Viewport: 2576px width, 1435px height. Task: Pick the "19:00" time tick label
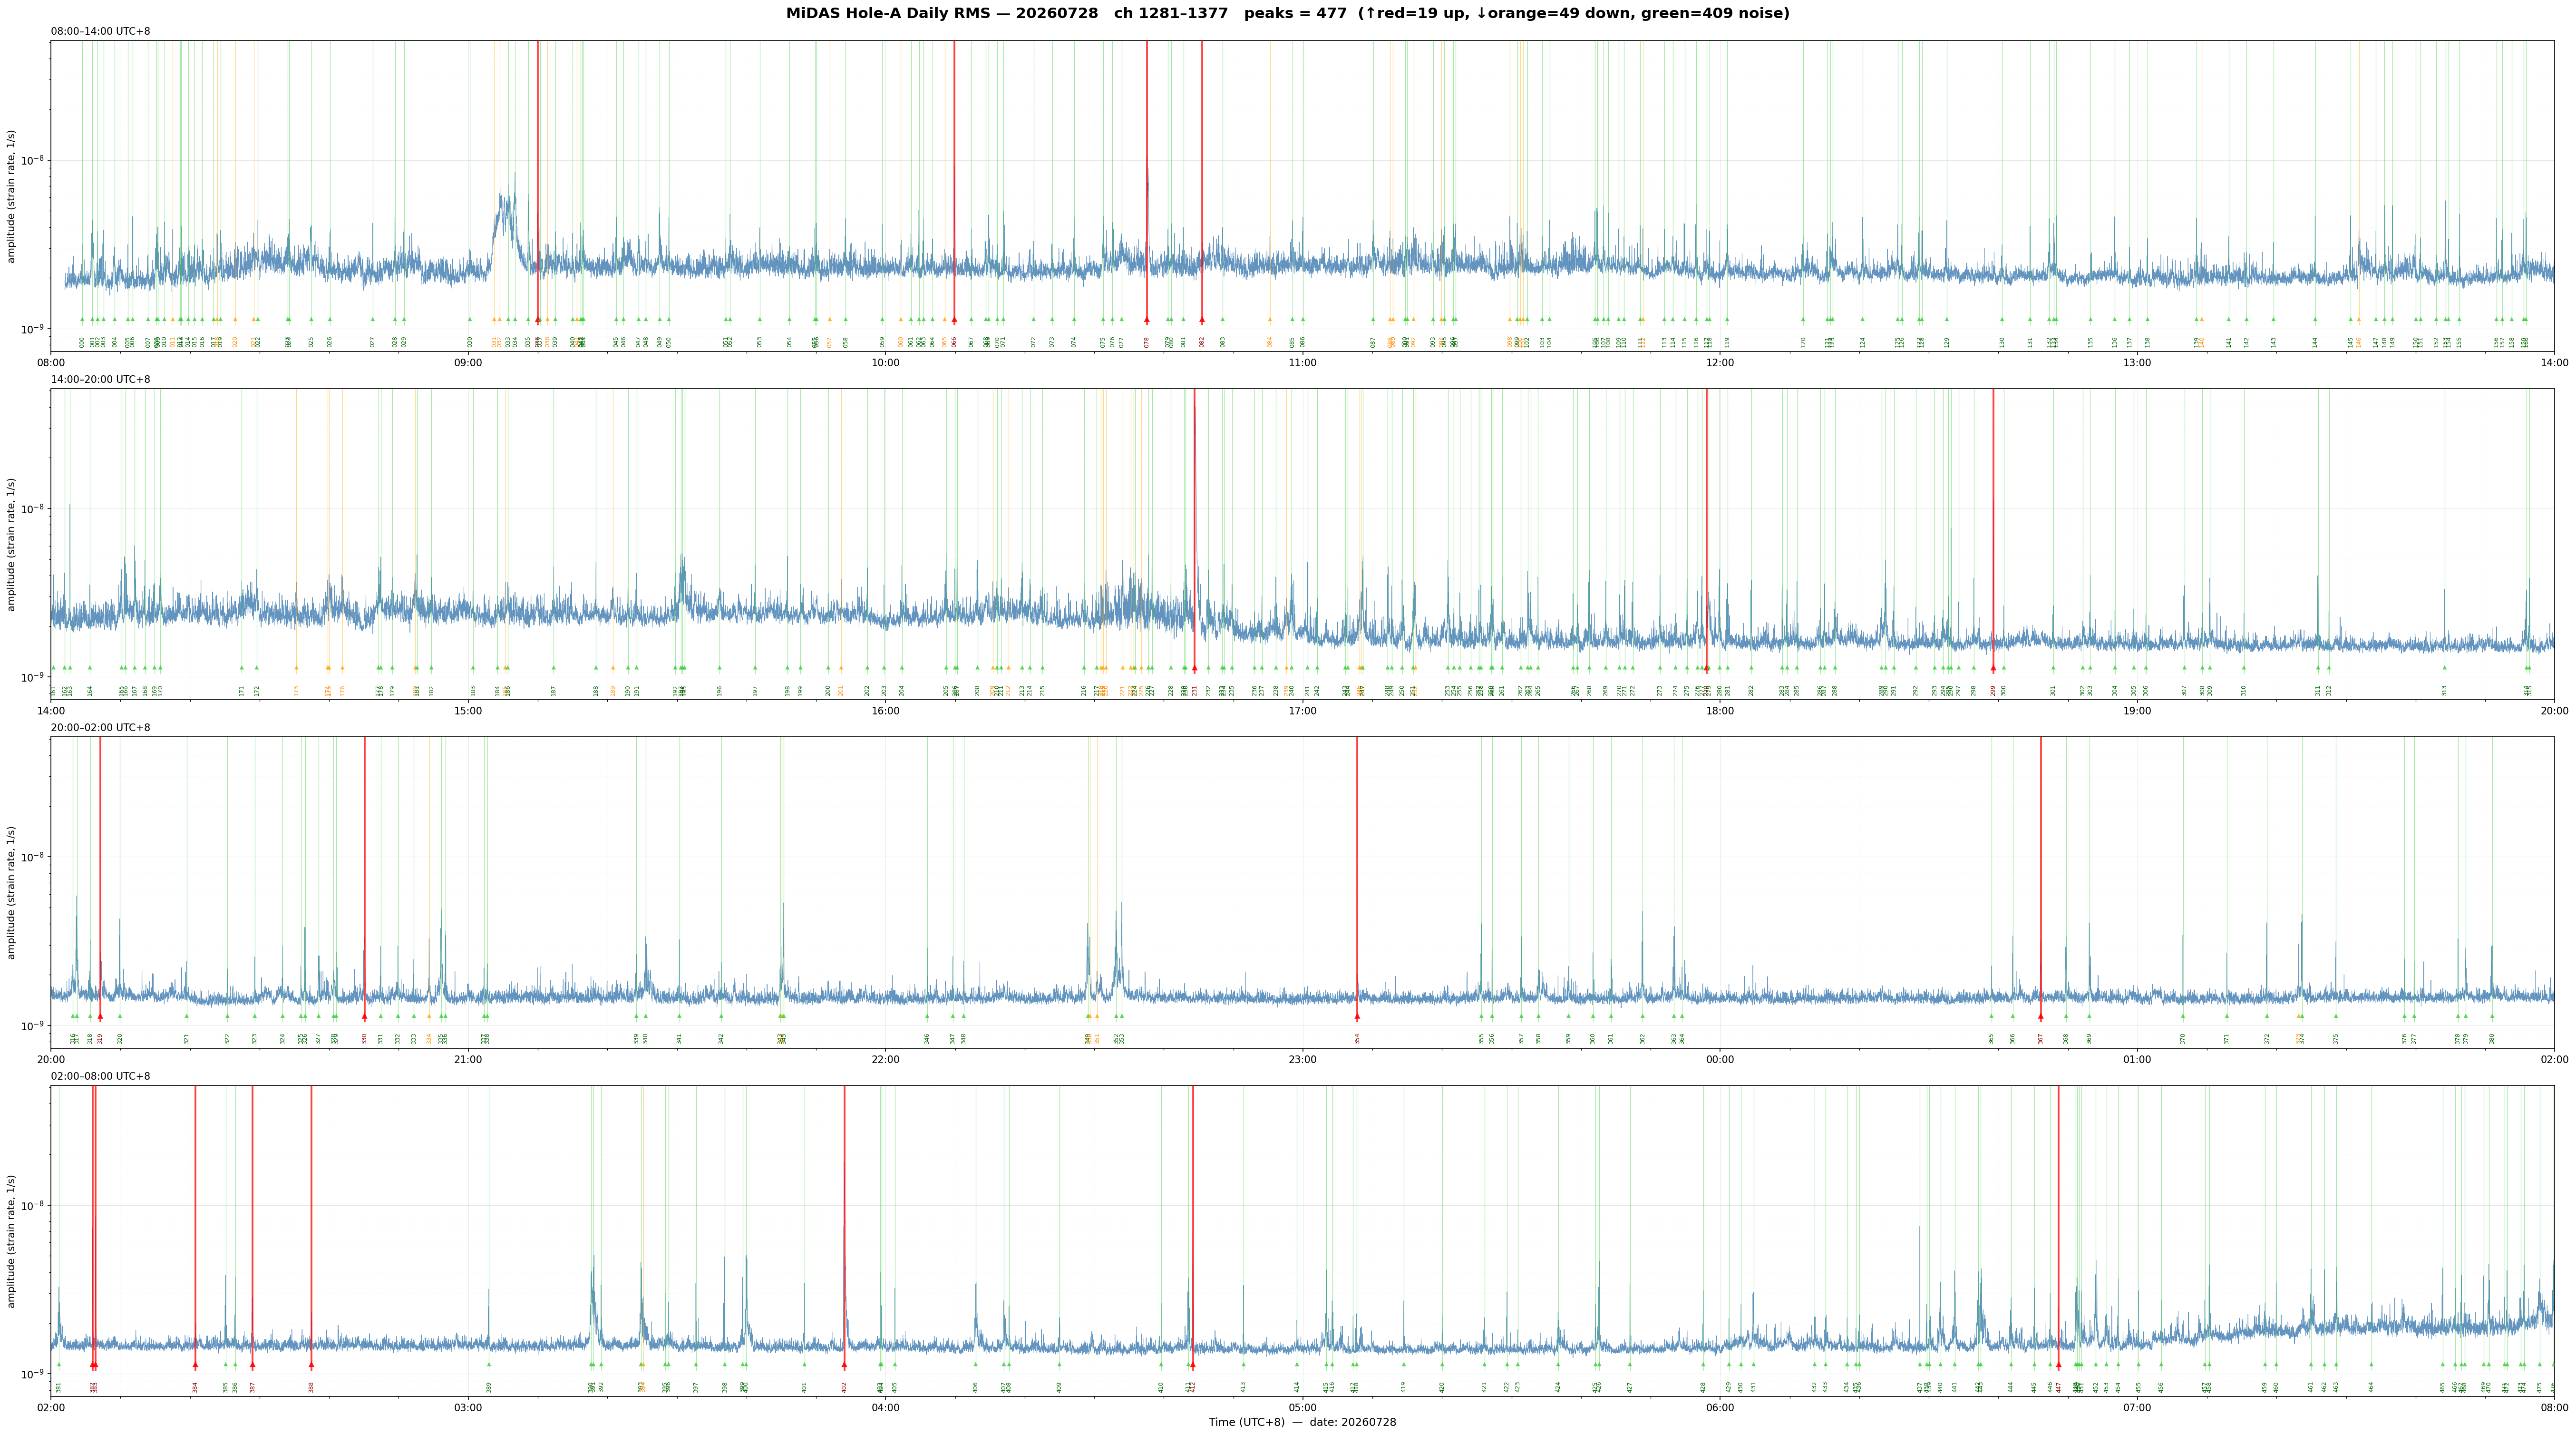click(2137, 711)
